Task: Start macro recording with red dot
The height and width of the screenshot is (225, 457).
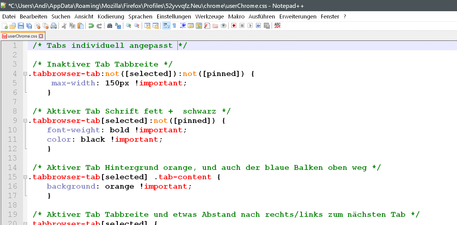Action: [x=234, y=26]
